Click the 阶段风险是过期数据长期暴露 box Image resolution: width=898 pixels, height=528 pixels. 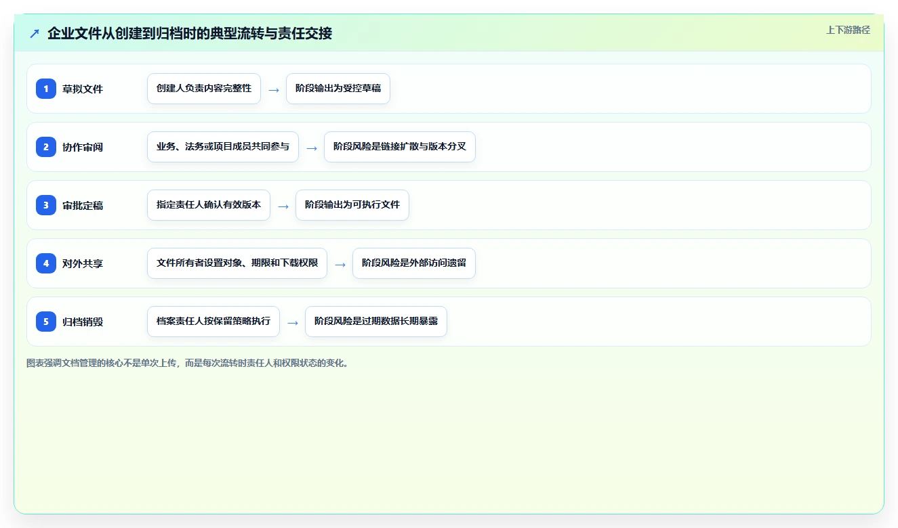pyautogui.click(x=376, y=322)
